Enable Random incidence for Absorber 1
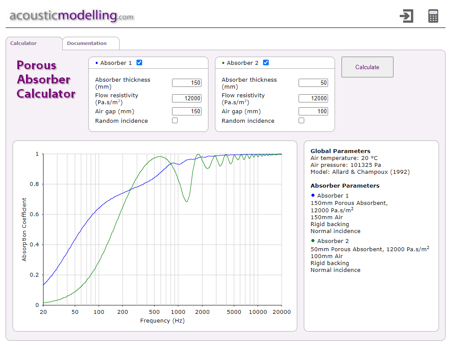This screenshot has height=345, width=452. [175, 121]
